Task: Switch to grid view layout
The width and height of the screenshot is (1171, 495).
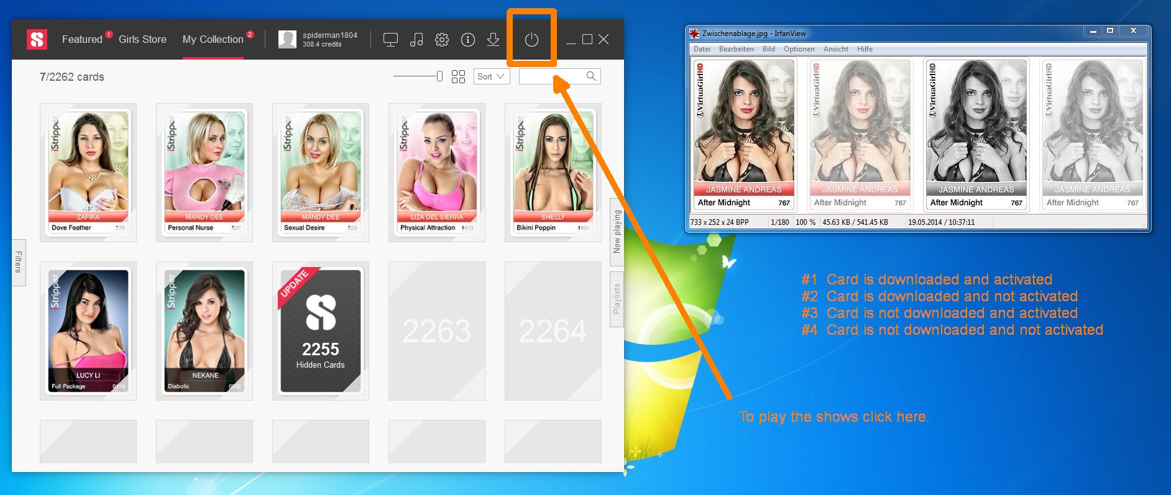Action: click(x=458, y=76)
